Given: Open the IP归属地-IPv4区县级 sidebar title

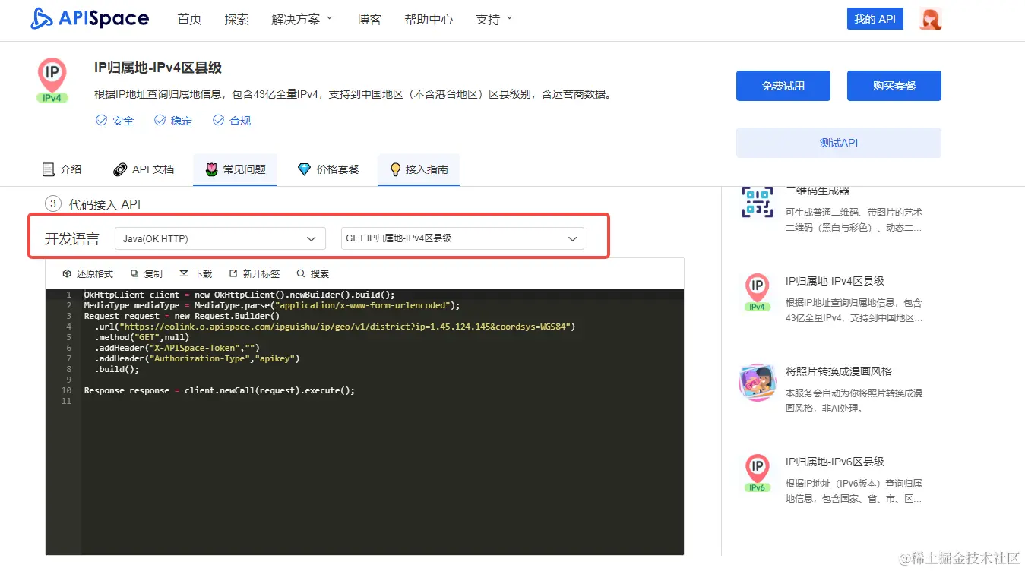Looking at the screenshot, I should click(835, 281).
